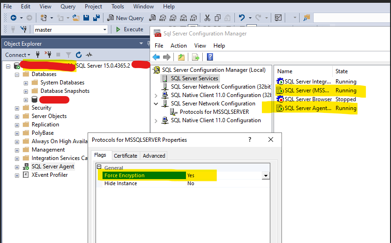The height and width of the screenshot is (243, 391).
Task: Expand the Security node
Action: pos(17,108)
